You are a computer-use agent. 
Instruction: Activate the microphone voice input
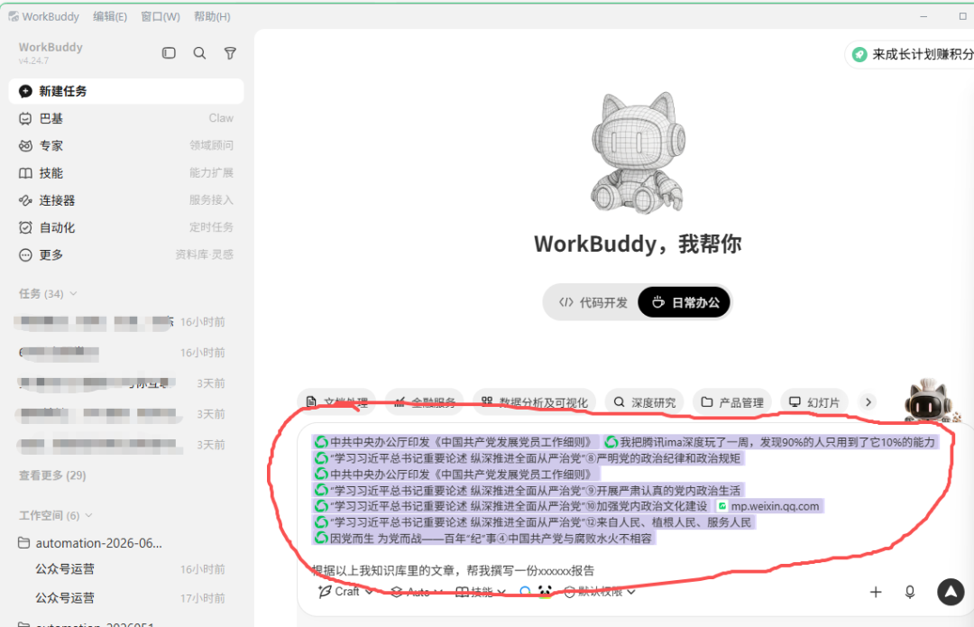tap(909, 592)
